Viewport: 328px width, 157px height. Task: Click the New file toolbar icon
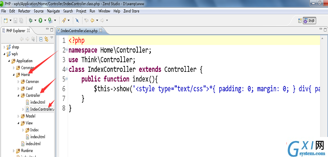point(5,20)
